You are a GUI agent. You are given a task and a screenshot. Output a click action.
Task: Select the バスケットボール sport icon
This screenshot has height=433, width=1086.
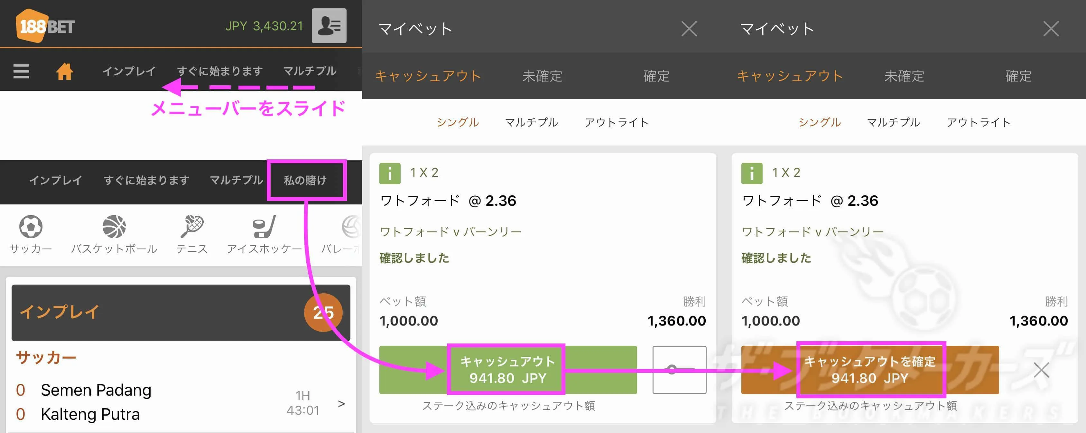pyautogui.click(x=114, y=226)
